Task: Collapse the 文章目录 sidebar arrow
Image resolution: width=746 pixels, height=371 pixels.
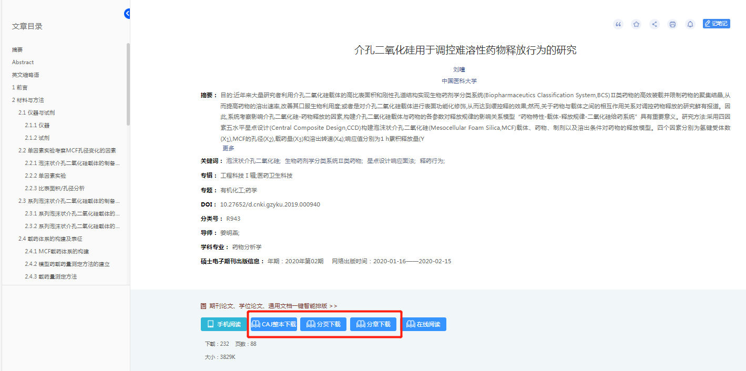Action: pyautogui.click(x=127, y=14)
